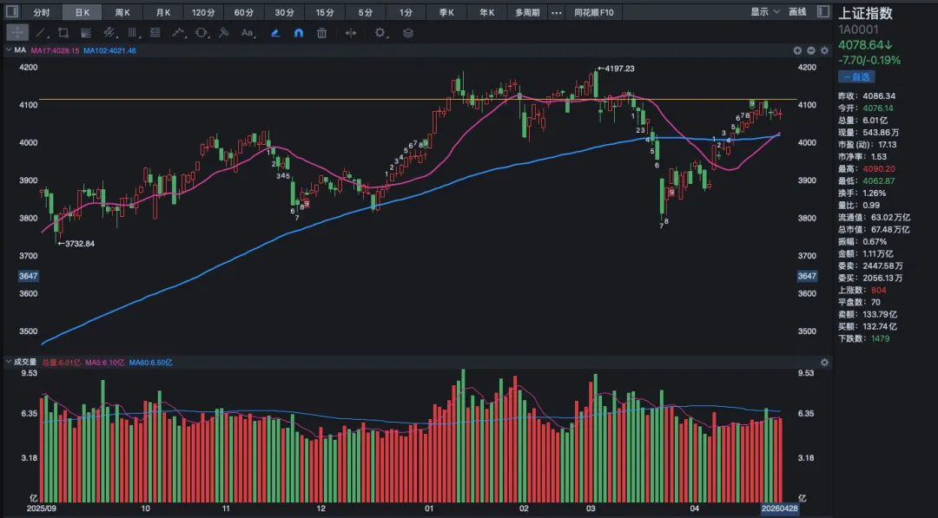Switch to the 60分 period tab
Screen dimensions: 938x518
(244, 12)
